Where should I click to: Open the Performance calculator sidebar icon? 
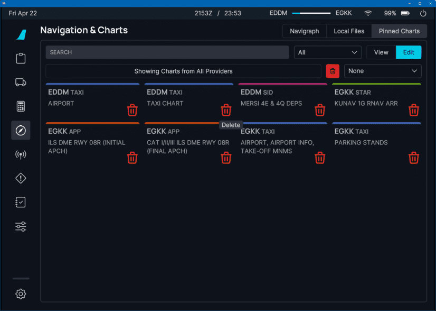pyautogui.click(x=21, y=106)
